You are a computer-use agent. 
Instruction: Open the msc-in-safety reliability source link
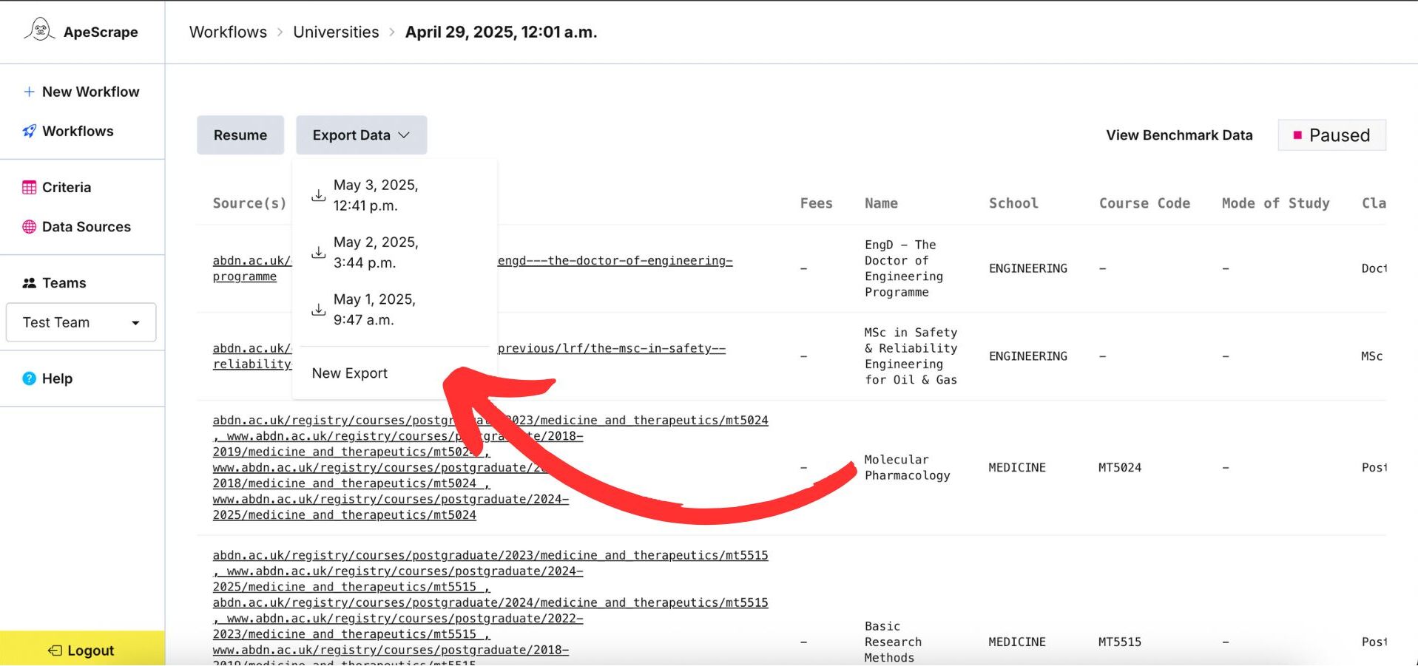[612, 348]
